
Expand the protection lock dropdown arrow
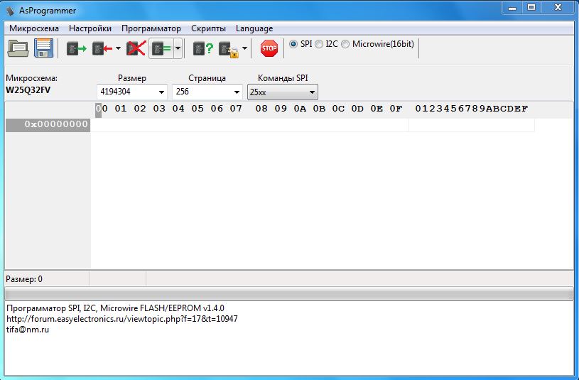click(x=244, y=48)
